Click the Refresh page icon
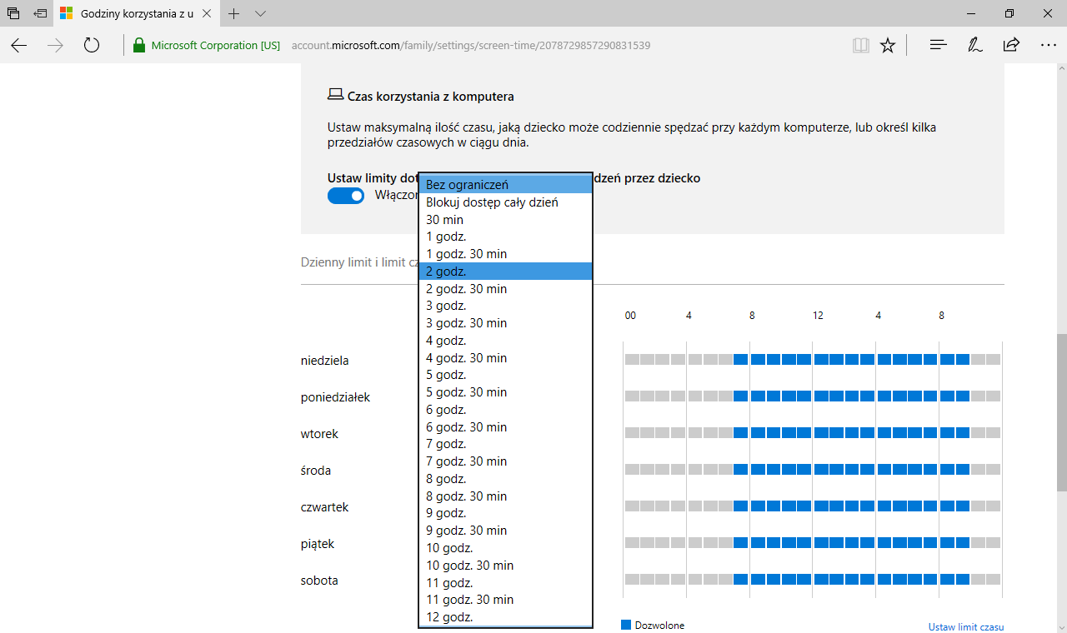Viewport: 1067px width, 633px height. pyautogui.click(x=92, y=46)
